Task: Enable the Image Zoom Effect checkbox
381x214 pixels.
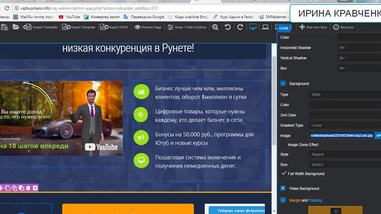Action: [x=283, y=145]
